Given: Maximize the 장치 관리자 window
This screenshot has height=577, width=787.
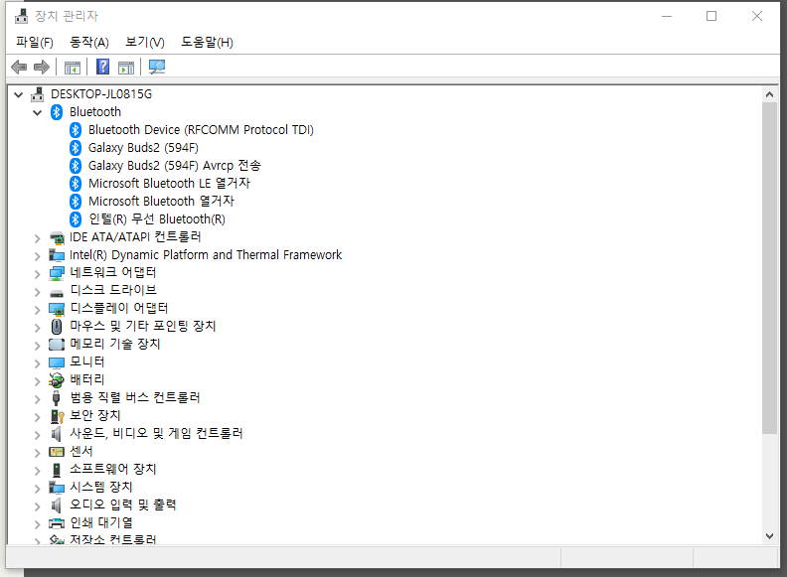Looking at the screenshot, I should point(711,17).
